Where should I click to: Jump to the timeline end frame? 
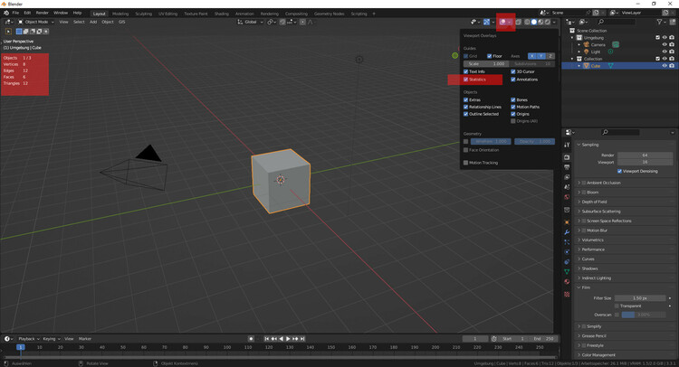coord(302,339)
